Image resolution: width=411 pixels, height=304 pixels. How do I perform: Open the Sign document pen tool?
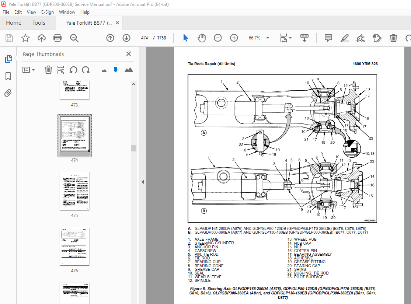tap(361, 38)
